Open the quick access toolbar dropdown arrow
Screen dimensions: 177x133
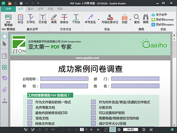(38, 3)
